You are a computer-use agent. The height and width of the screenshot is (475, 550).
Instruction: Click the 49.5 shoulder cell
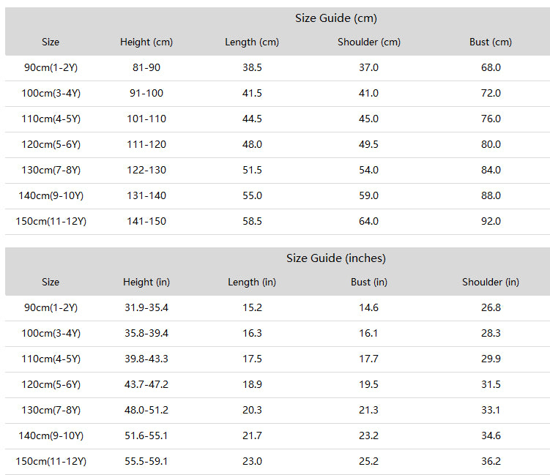[368, 144]
